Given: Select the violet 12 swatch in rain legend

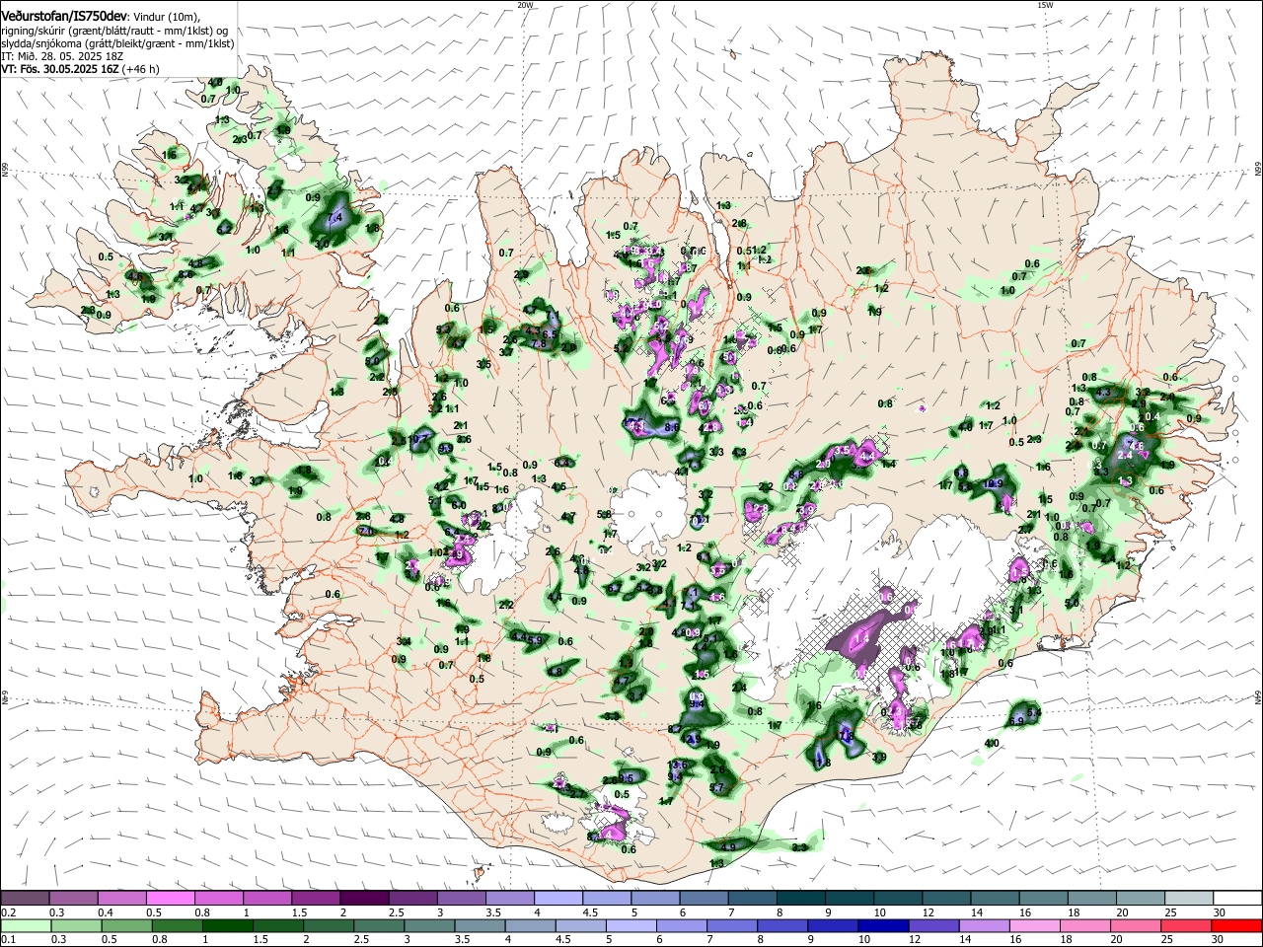Looking at the screenshot, I should point(933,925).
